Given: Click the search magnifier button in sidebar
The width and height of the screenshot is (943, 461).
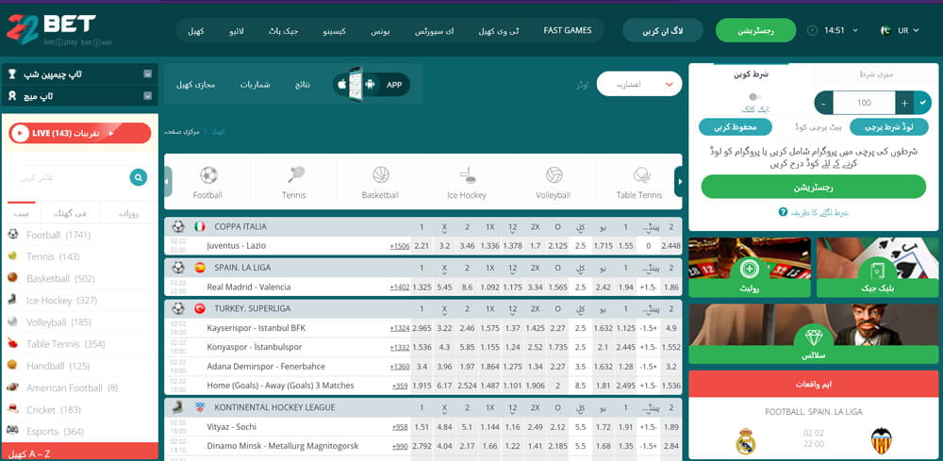Looking at the screenshot, I should (139, 177).
